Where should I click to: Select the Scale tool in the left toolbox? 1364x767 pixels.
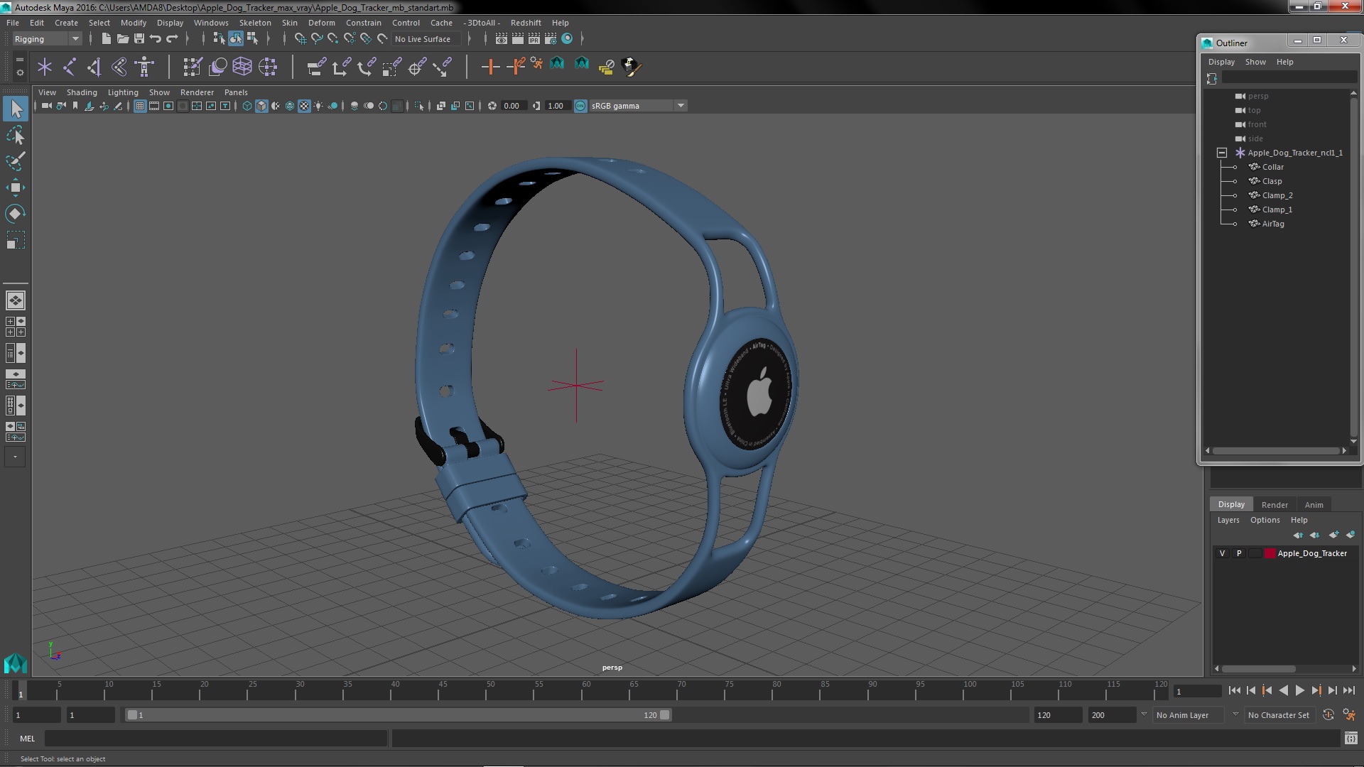pos(15,241)
